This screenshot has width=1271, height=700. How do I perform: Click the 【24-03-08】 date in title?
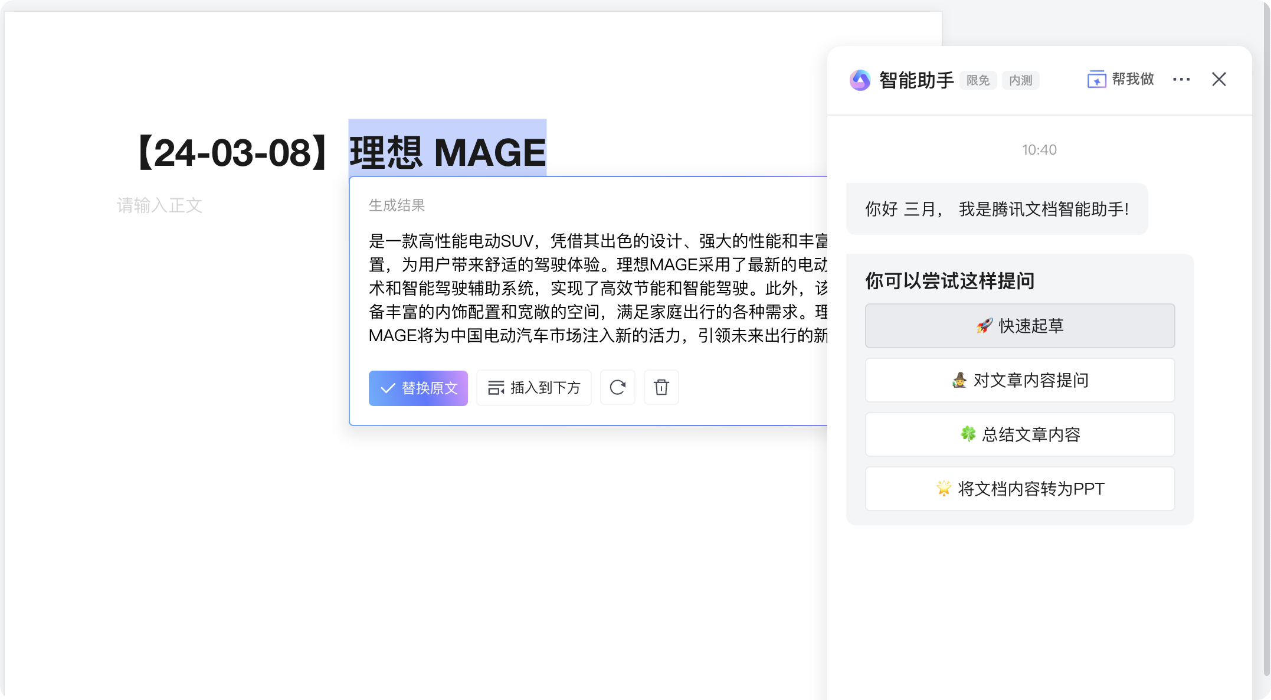[233, 153]
